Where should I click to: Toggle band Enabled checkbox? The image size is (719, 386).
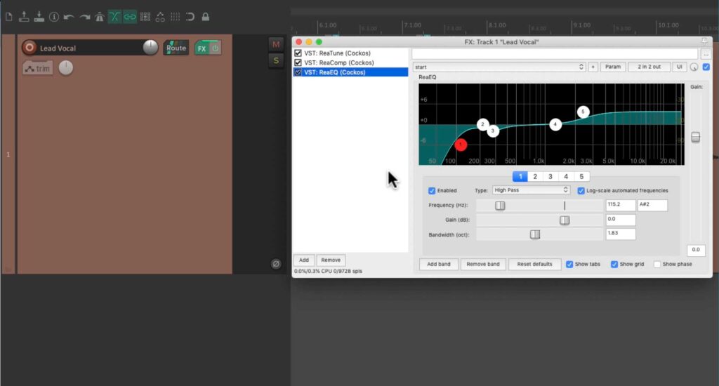(x=432, y=191)
